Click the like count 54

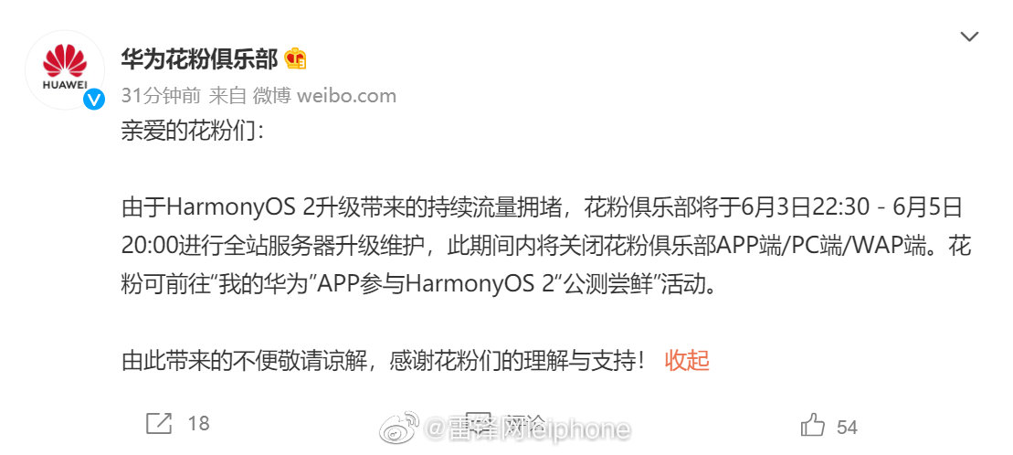(847, 427)
